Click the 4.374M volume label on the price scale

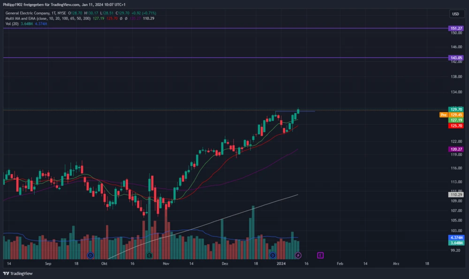pos(456,238)
